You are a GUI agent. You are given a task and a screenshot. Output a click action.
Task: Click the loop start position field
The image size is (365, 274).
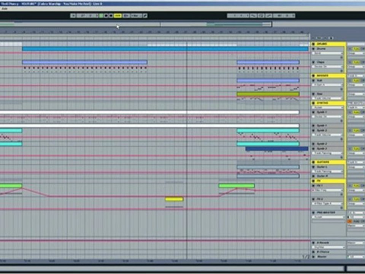238,16
